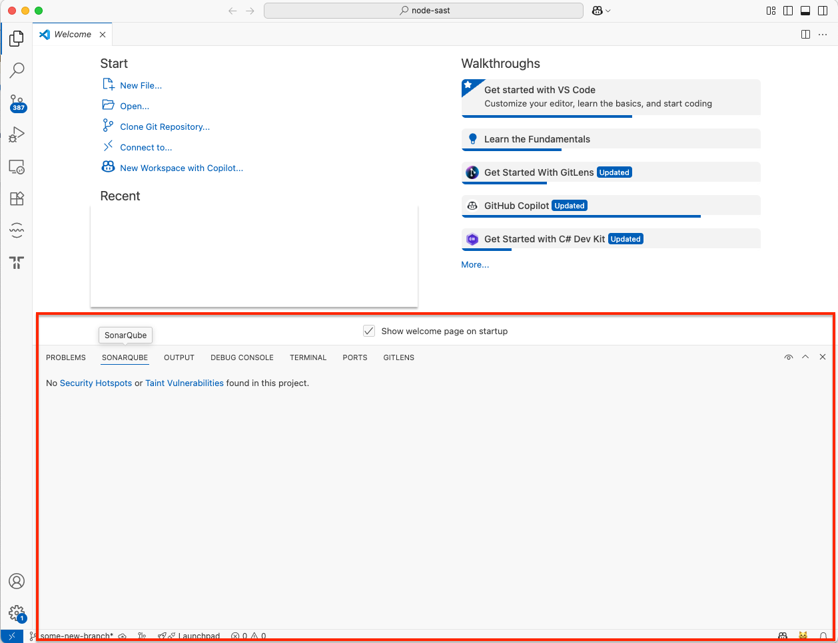
Task: Open Customize Layout icon in title bar
Action: 771,11
